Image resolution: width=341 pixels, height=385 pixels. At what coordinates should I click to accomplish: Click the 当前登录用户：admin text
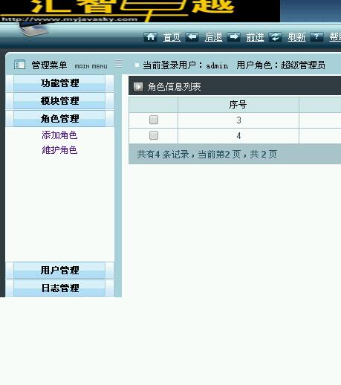click(x=185, y=65)
